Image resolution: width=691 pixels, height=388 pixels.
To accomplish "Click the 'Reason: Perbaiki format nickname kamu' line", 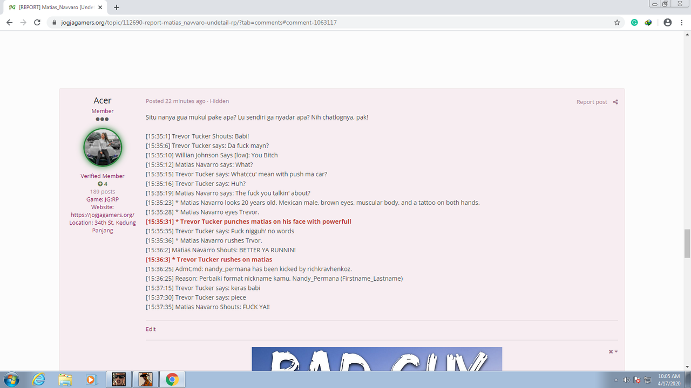I will click(274, 279).
